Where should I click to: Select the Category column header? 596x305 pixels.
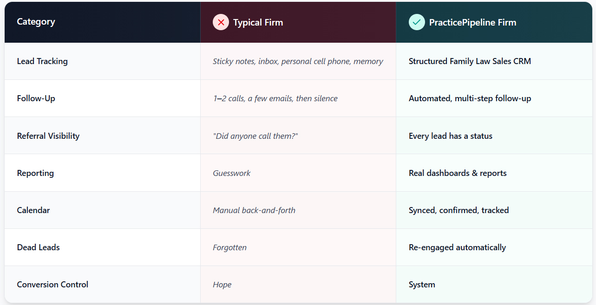coord(36,22)
